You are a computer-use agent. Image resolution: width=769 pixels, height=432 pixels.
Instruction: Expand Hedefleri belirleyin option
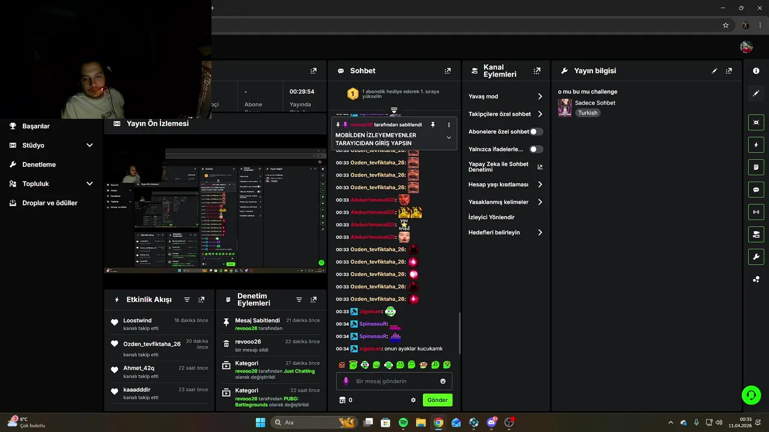click(505, 232)
